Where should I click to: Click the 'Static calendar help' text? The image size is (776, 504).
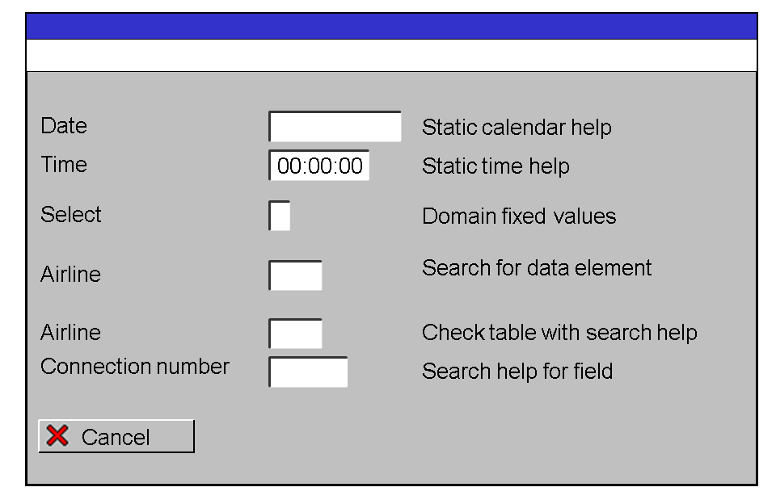[517, 128]
